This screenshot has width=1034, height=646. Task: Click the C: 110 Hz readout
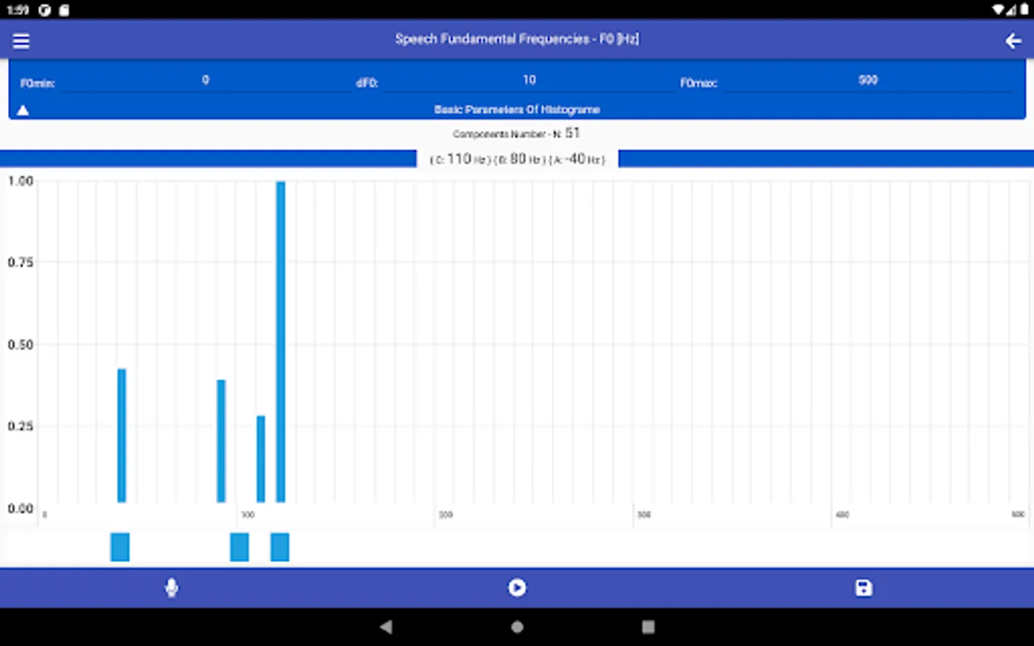pos(459,159)
